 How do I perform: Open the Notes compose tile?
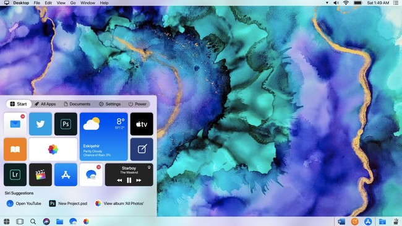(x=142, y=149)
